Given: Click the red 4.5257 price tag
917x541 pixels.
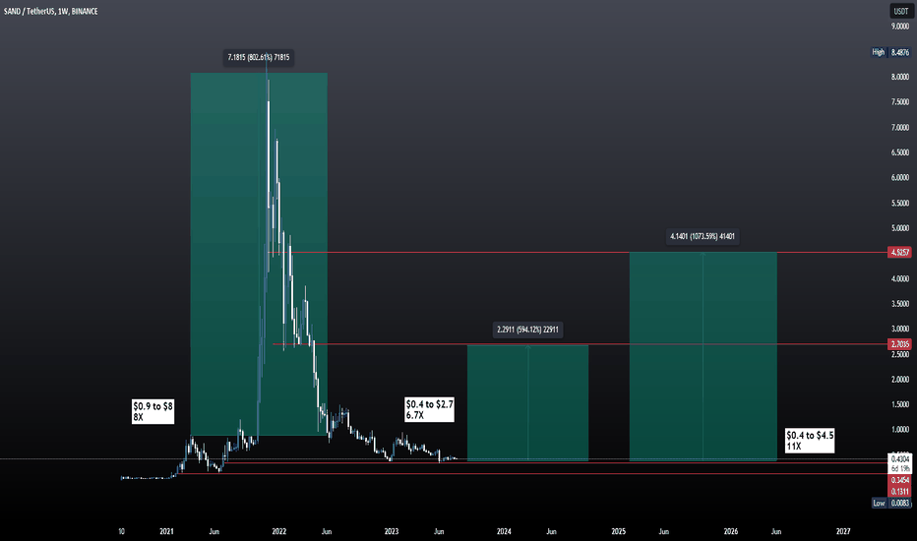Looking at the screenshot, I should click(899, 253).
